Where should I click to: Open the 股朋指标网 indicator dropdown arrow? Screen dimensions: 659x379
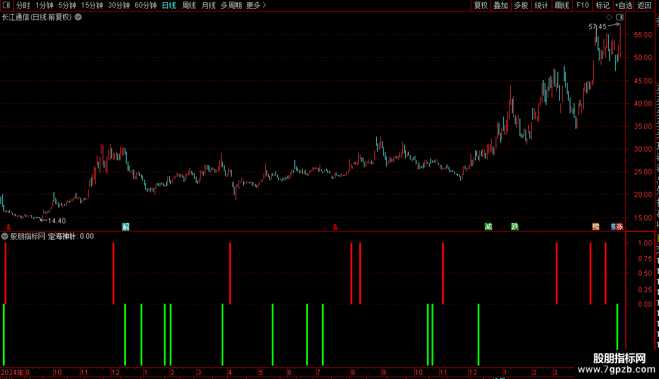pyautogui.click(x=5, y=236)
